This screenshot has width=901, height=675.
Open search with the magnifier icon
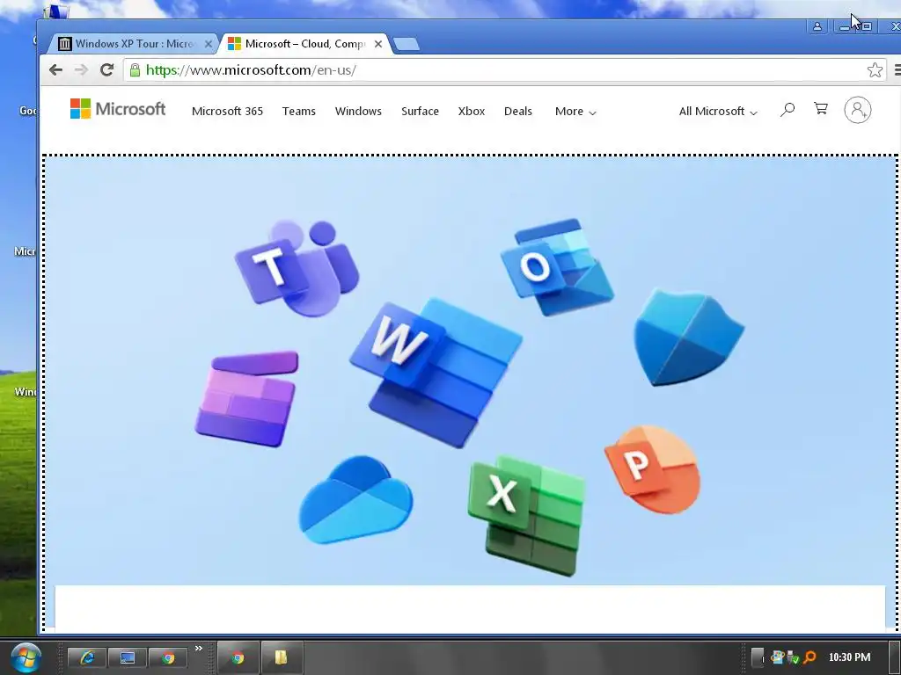[x=787, y=109]
